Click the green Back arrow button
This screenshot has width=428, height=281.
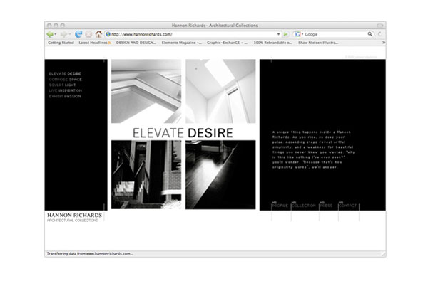pyautogui.click(x=50, y=34)
